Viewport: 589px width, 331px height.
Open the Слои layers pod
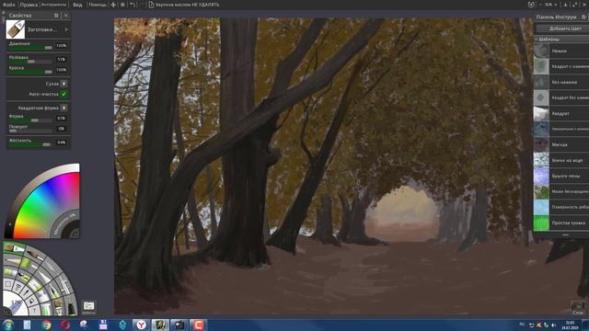pos(578,308)
